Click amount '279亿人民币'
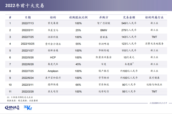The width and height of the screenshot is (172, 114). [x=129, y=30]
